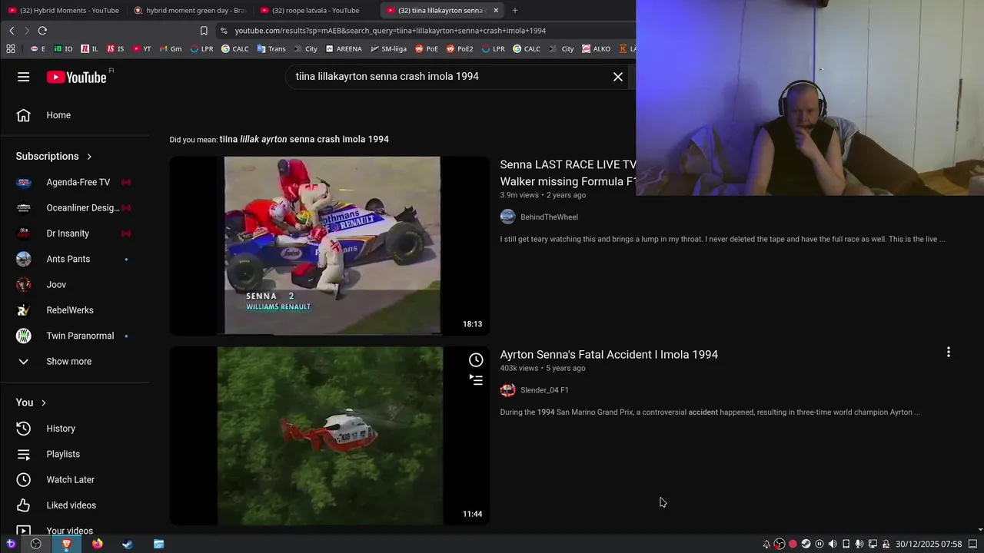Go back in browser history
The image size is (984, 553).
pyautogui.click(x=12, y=31)
